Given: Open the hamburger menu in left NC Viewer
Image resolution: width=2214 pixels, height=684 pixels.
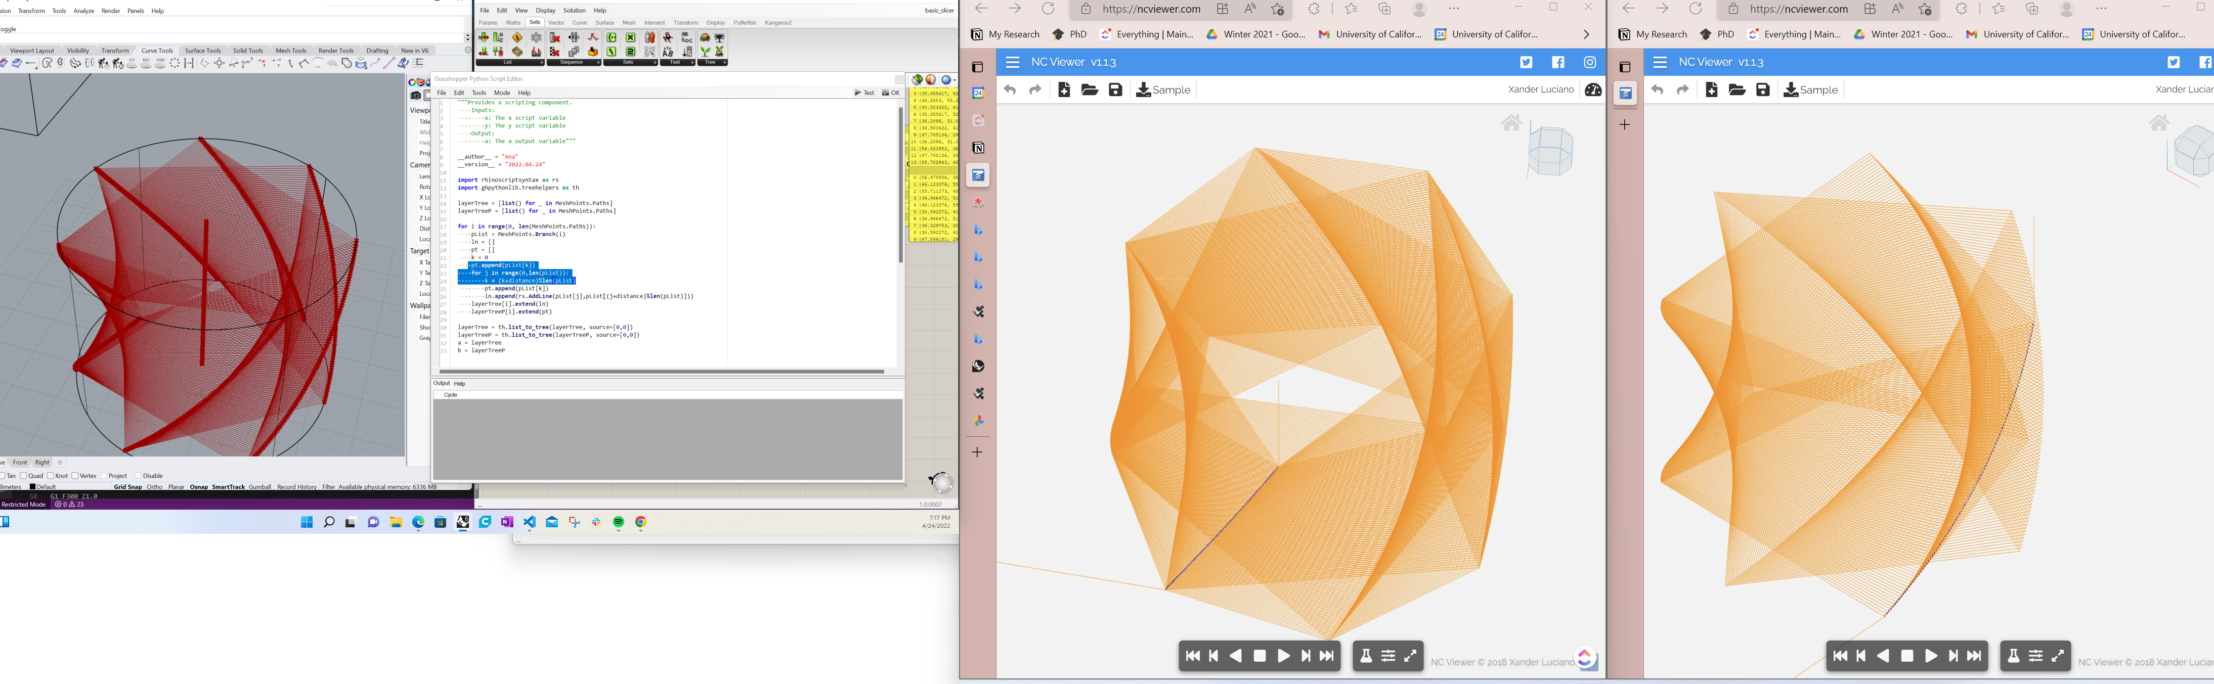Looking at the screenshot, I should [1013, 62].
